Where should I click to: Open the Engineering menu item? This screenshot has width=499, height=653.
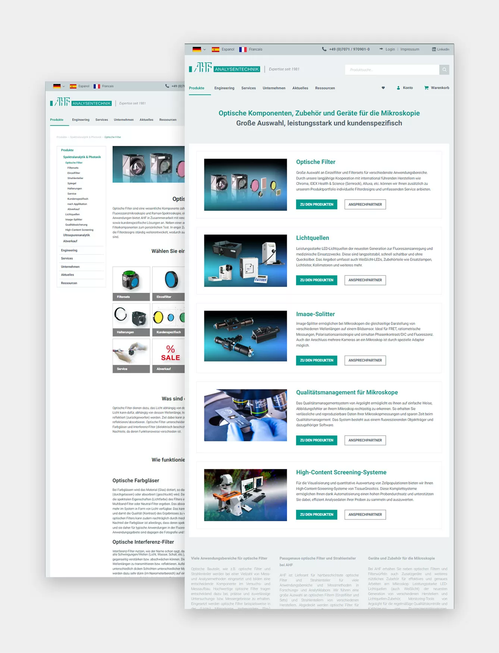(224, 88)
